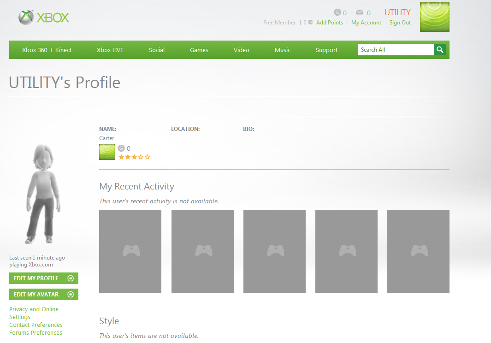
Task: Click the UTILITY gamertag in header
Action: 397,12
